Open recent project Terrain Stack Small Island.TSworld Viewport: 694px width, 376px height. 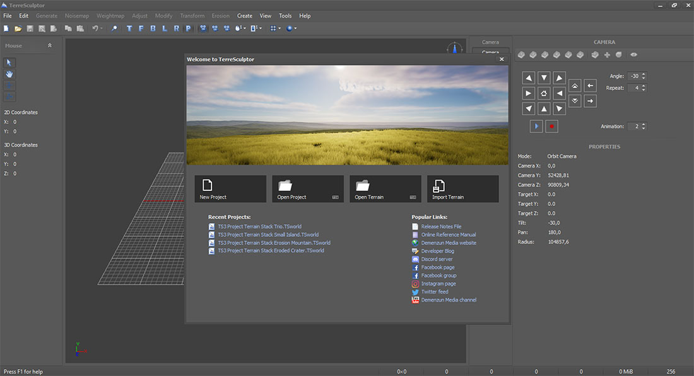pos(268,235)
